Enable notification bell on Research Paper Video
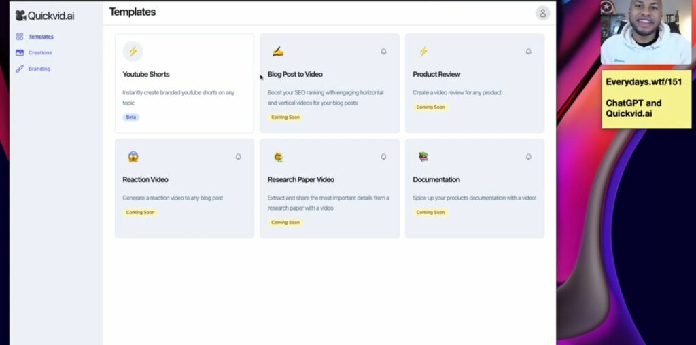This screenshot has width=696, height=345. [x=383, y=156]
